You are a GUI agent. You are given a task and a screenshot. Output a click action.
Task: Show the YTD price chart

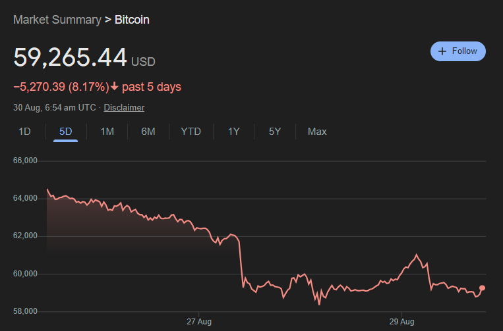click(191, 132)
